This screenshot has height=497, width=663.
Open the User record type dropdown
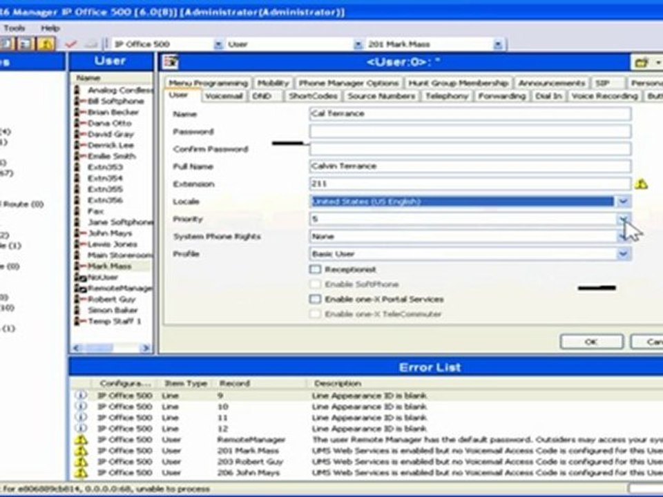pos(358,44)
